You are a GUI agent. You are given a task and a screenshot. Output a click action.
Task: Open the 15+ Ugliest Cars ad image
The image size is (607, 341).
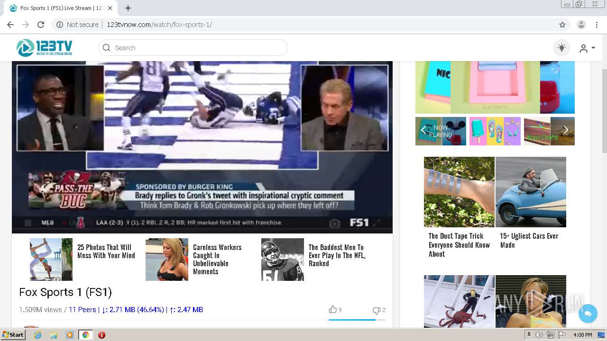(531, 192)
